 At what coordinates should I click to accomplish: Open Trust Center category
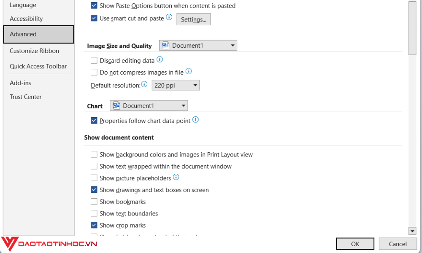tap(26, 97)
